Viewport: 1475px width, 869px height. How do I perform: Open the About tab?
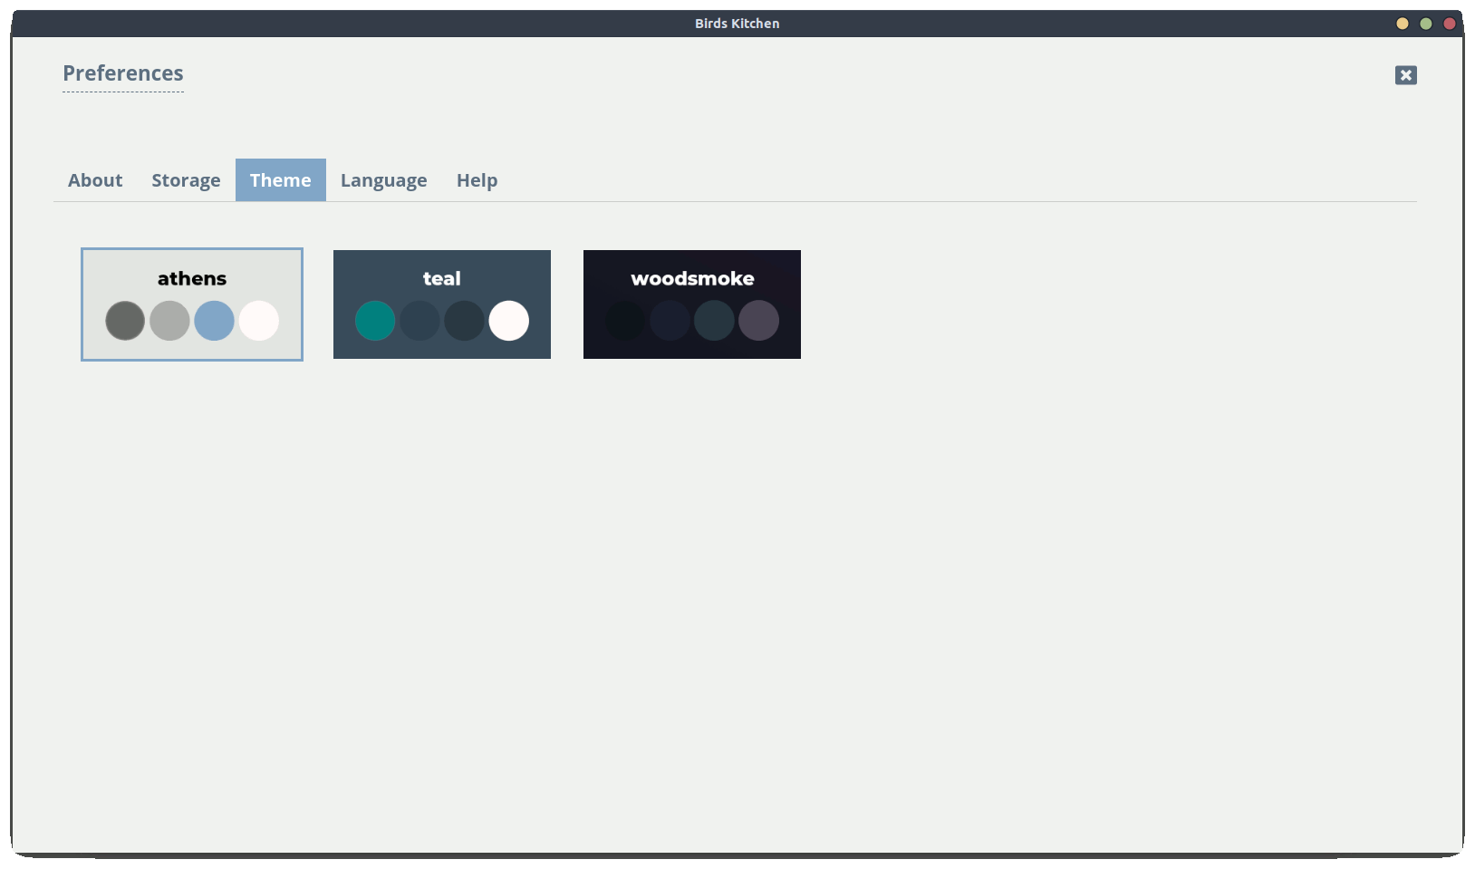pos(95,180)
